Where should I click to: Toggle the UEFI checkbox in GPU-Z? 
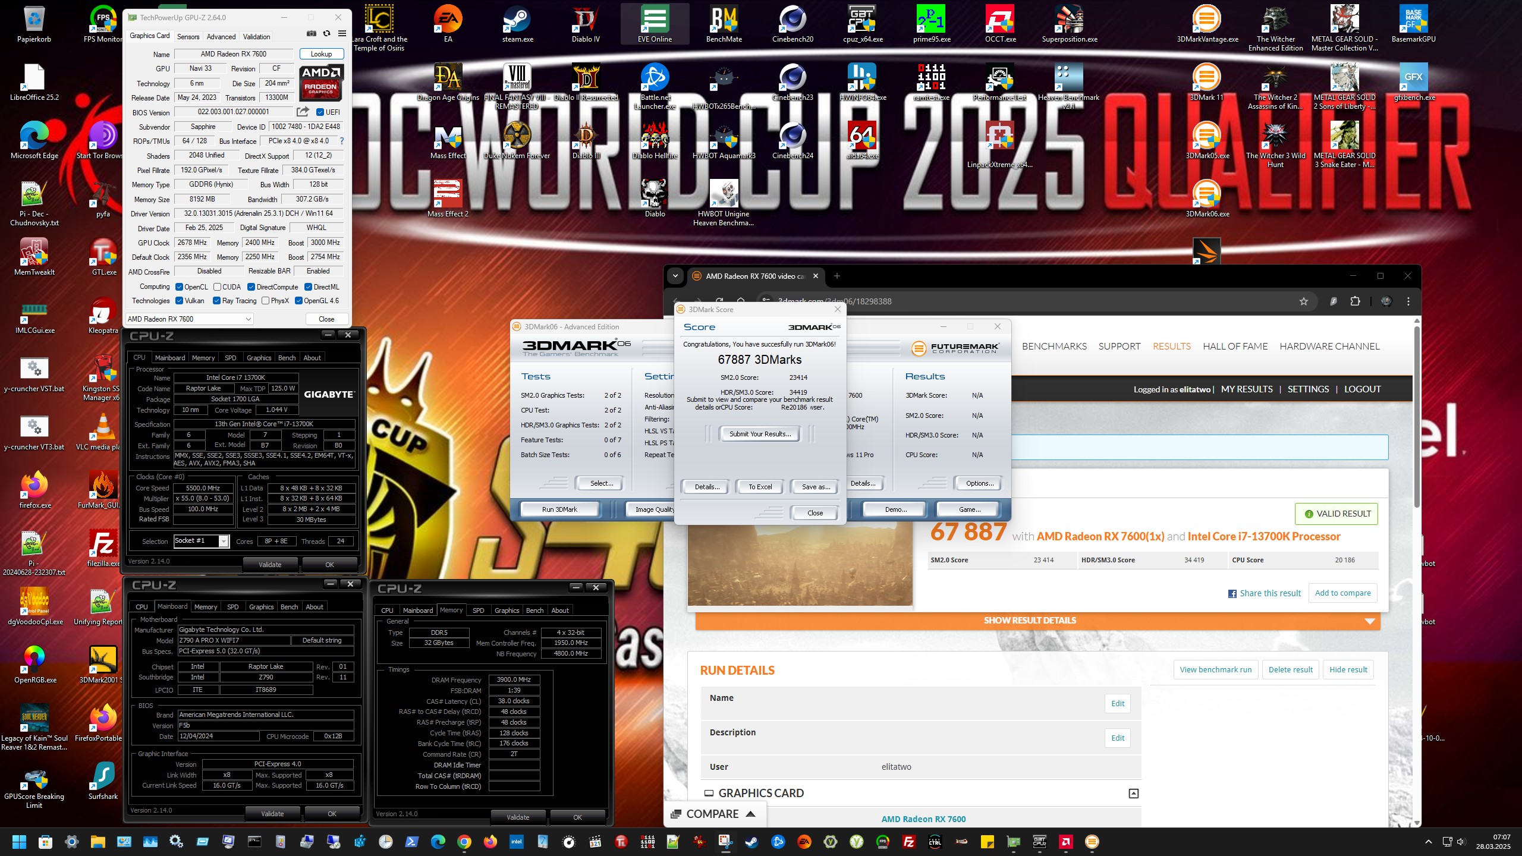(x=320, y=112)
